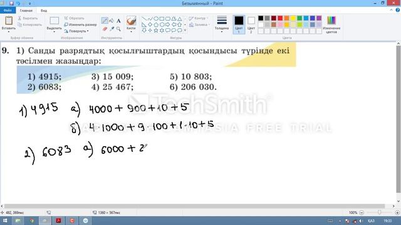
Task: Pick the green color swatch
Action: (x=299, y=18)
